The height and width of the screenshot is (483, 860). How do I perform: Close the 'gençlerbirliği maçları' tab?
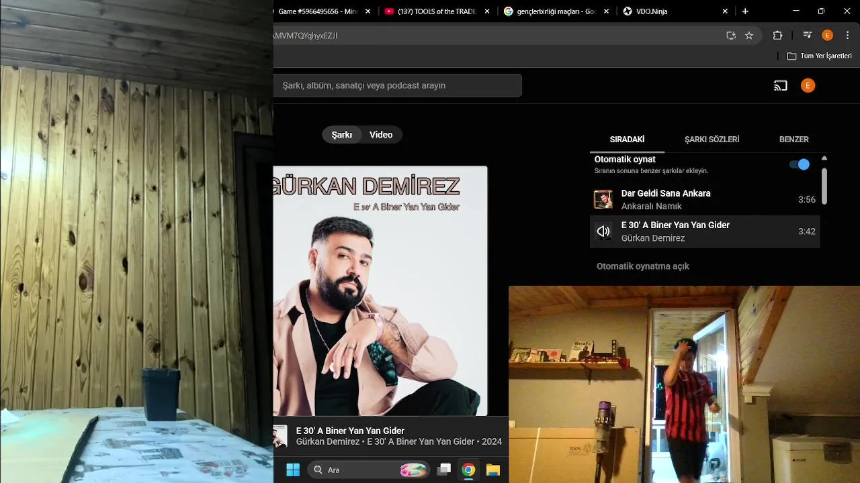(607, 11)
